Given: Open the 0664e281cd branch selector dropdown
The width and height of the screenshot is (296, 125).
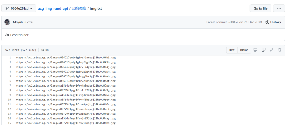Looking at the screenshot, I should [x=19, y=8].
